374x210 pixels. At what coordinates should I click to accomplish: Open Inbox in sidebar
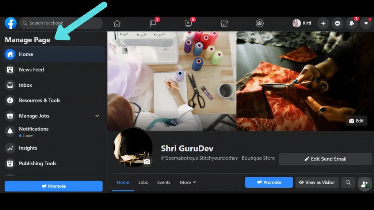point(54,85)
